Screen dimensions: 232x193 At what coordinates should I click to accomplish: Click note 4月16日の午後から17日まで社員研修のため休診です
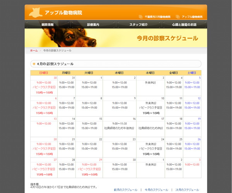click(x=64, y=187)
